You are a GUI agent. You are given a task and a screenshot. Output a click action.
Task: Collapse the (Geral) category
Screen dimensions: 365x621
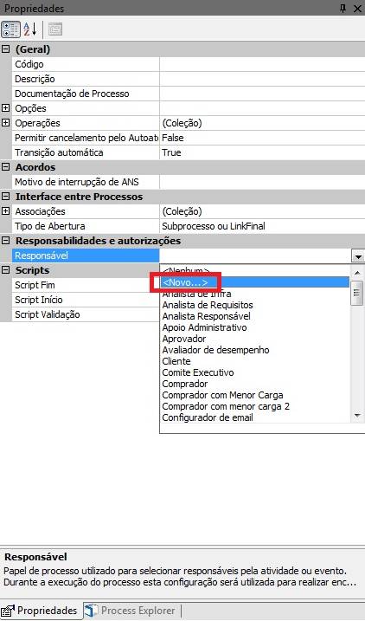pos(5,49)
